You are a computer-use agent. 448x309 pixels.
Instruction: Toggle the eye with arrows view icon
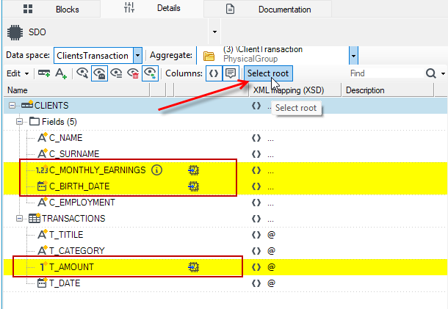[150, 73]
